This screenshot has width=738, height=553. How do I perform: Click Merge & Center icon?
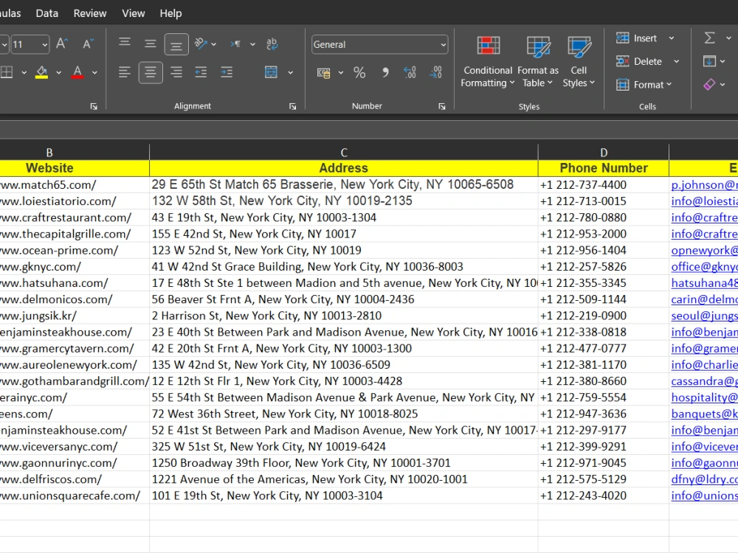(x=271, y=72)
